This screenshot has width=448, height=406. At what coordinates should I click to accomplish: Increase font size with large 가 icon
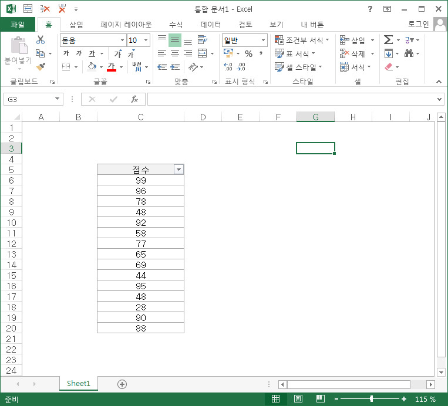[x=118, y=53]
